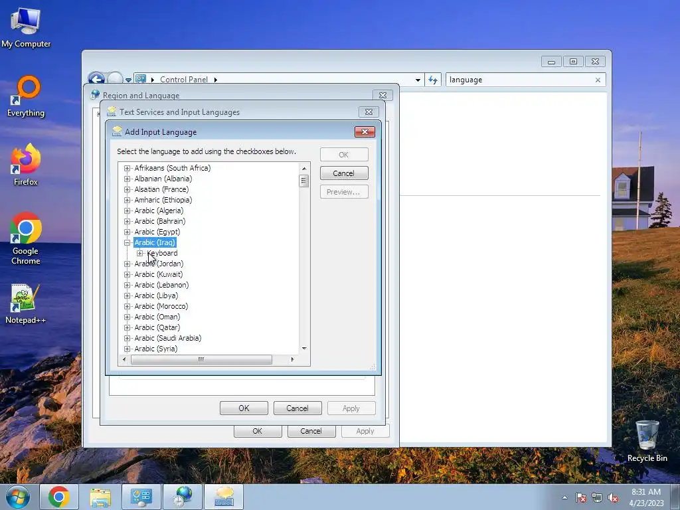The width and height of the screenshot is (680, 510).
Task: Select Arabic (Oman) language entry
Action: pyautogui.click(x=157, y=317)
